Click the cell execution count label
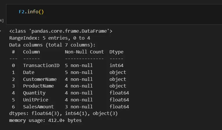222x130 pixels. [2, 20]
